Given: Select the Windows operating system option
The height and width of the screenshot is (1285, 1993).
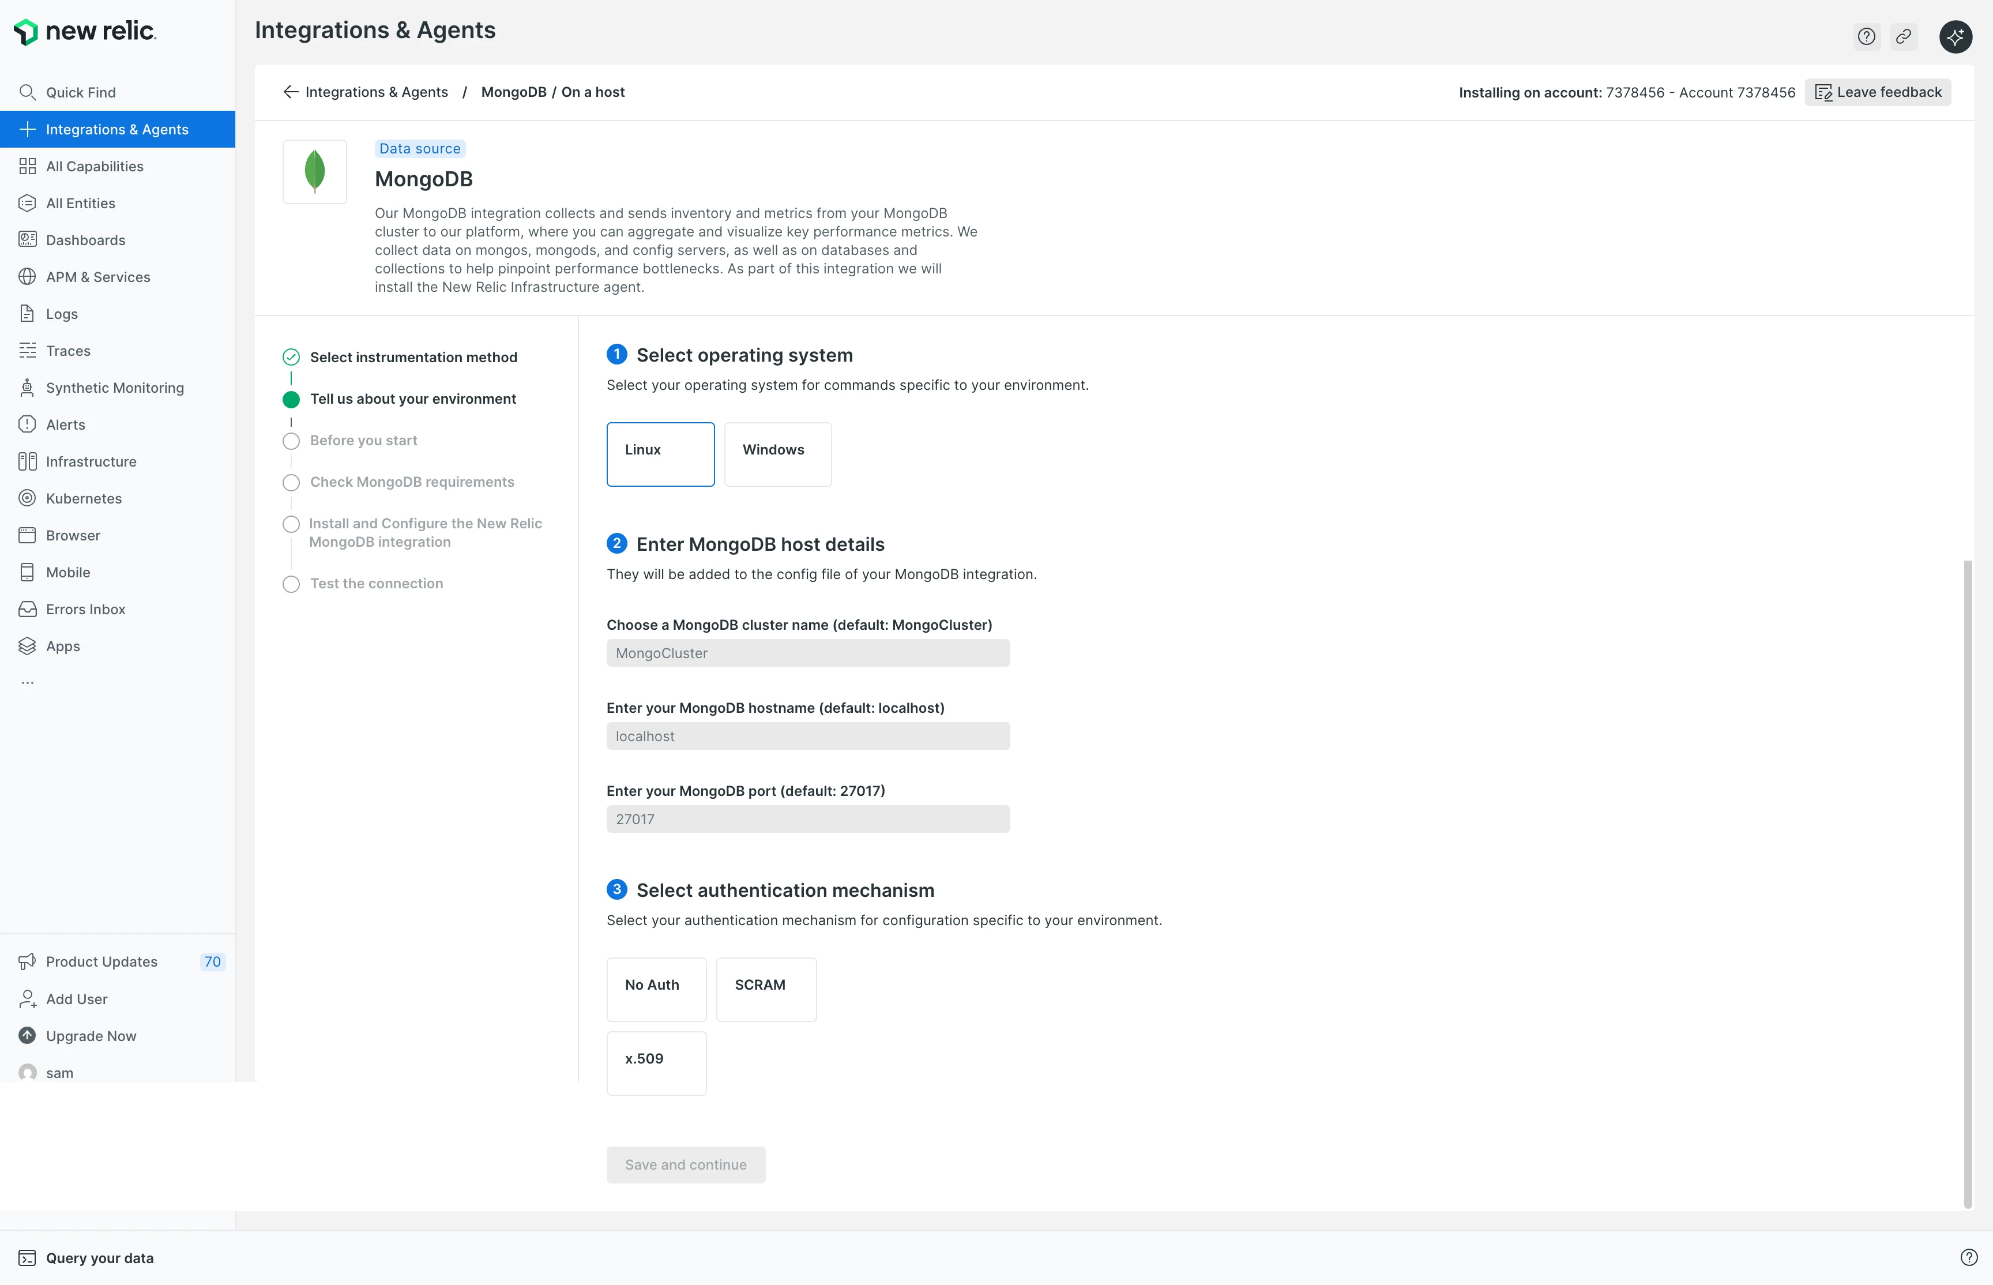Looking at the screenshot, I should 777,454.
